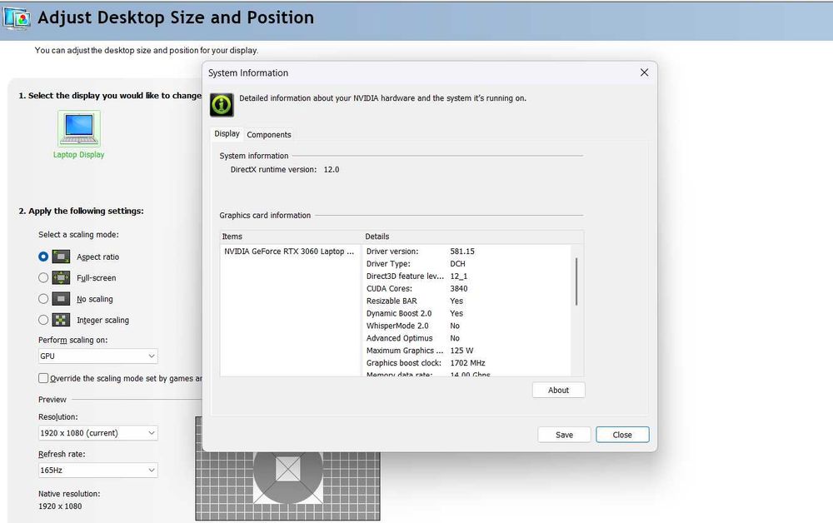Click the Driver version 581.15 row
The height and width of the screenshot is (523, 833).
(x=467, y=252)
